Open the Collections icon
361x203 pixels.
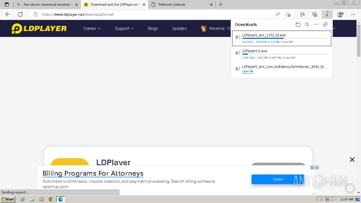(x=315, y=14)
